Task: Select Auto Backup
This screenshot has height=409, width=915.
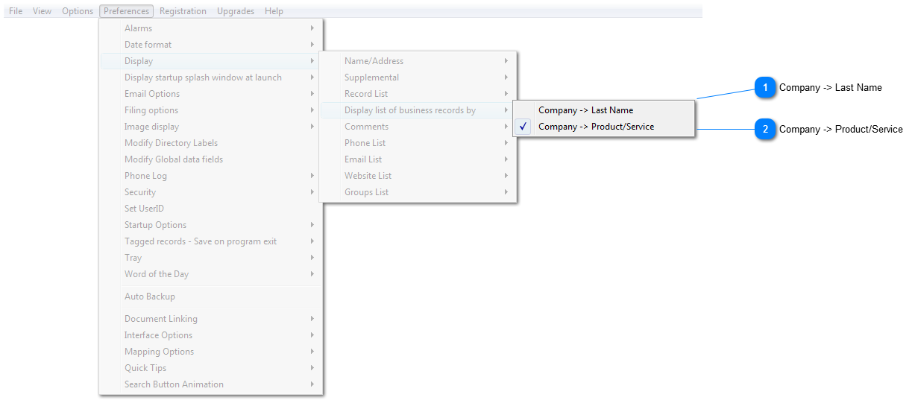Action: tap(211, 297)
